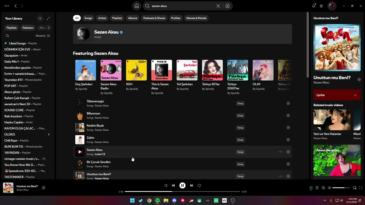365x205 pixels.
Task: Add the now-playing track to Liked Songs in the bottom bar
Action: (44, 188)
